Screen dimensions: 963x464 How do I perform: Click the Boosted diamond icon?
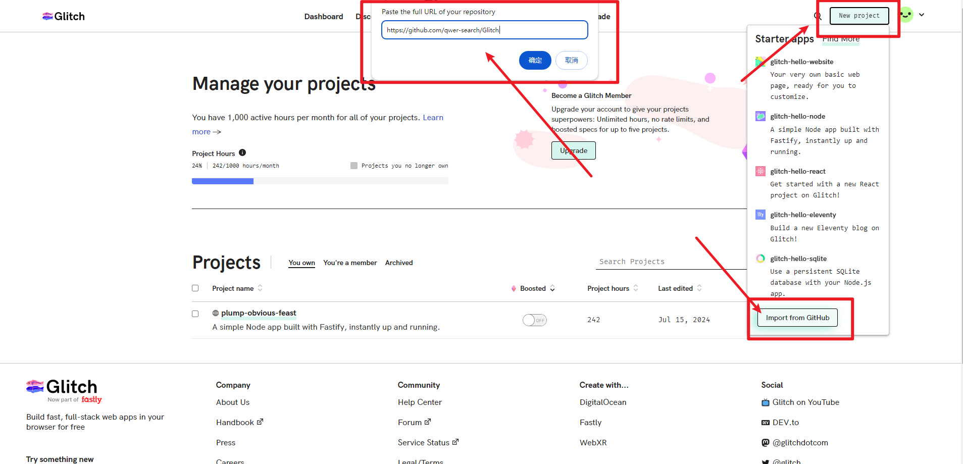514,288
